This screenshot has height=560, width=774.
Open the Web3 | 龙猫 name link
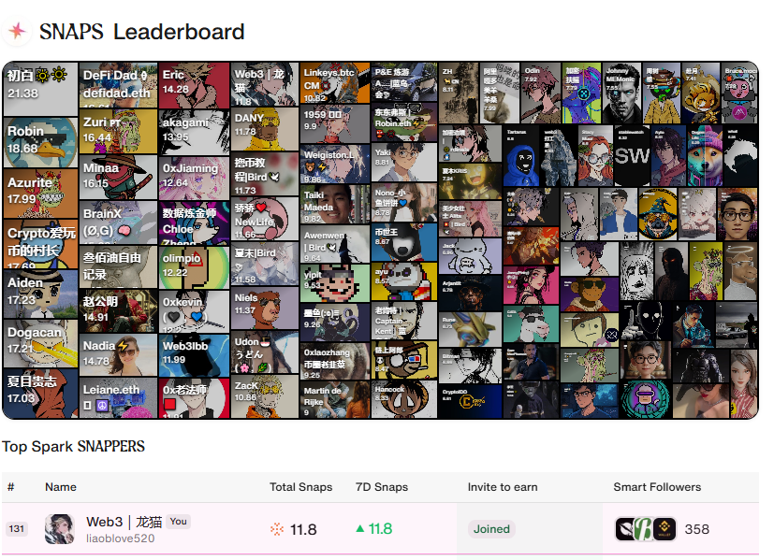click(x=124, y=522)
